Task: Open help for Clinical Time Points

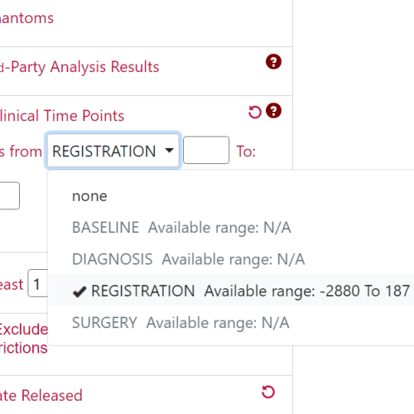Action: point(273,111)
